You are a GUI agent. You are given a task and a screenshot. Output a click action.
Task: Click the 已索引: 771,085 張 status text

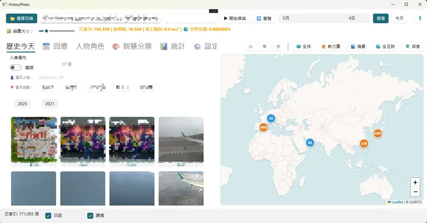point(22,214)
